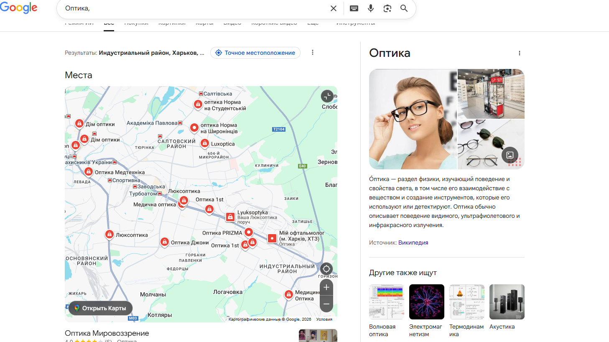Zoom out on the map

(x=326, y=304)
